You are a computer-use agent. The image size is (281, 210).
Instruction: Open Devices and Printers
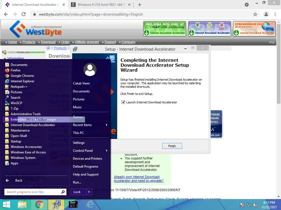(88, 159)
